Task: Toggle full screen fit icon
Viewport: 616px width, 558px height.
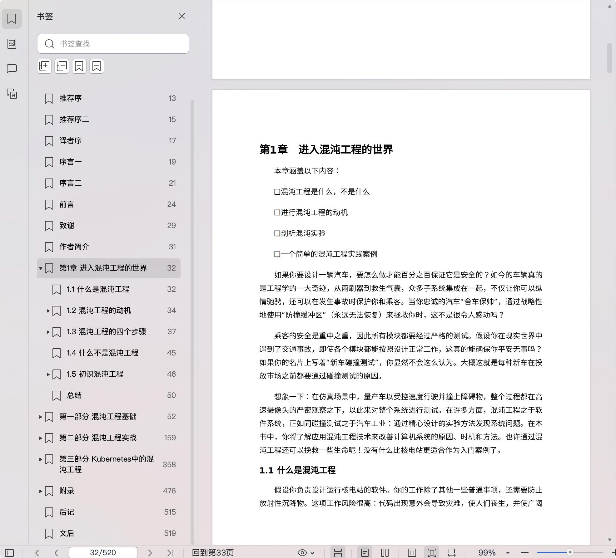Action: pyautogui.click(x=432, y=553)
